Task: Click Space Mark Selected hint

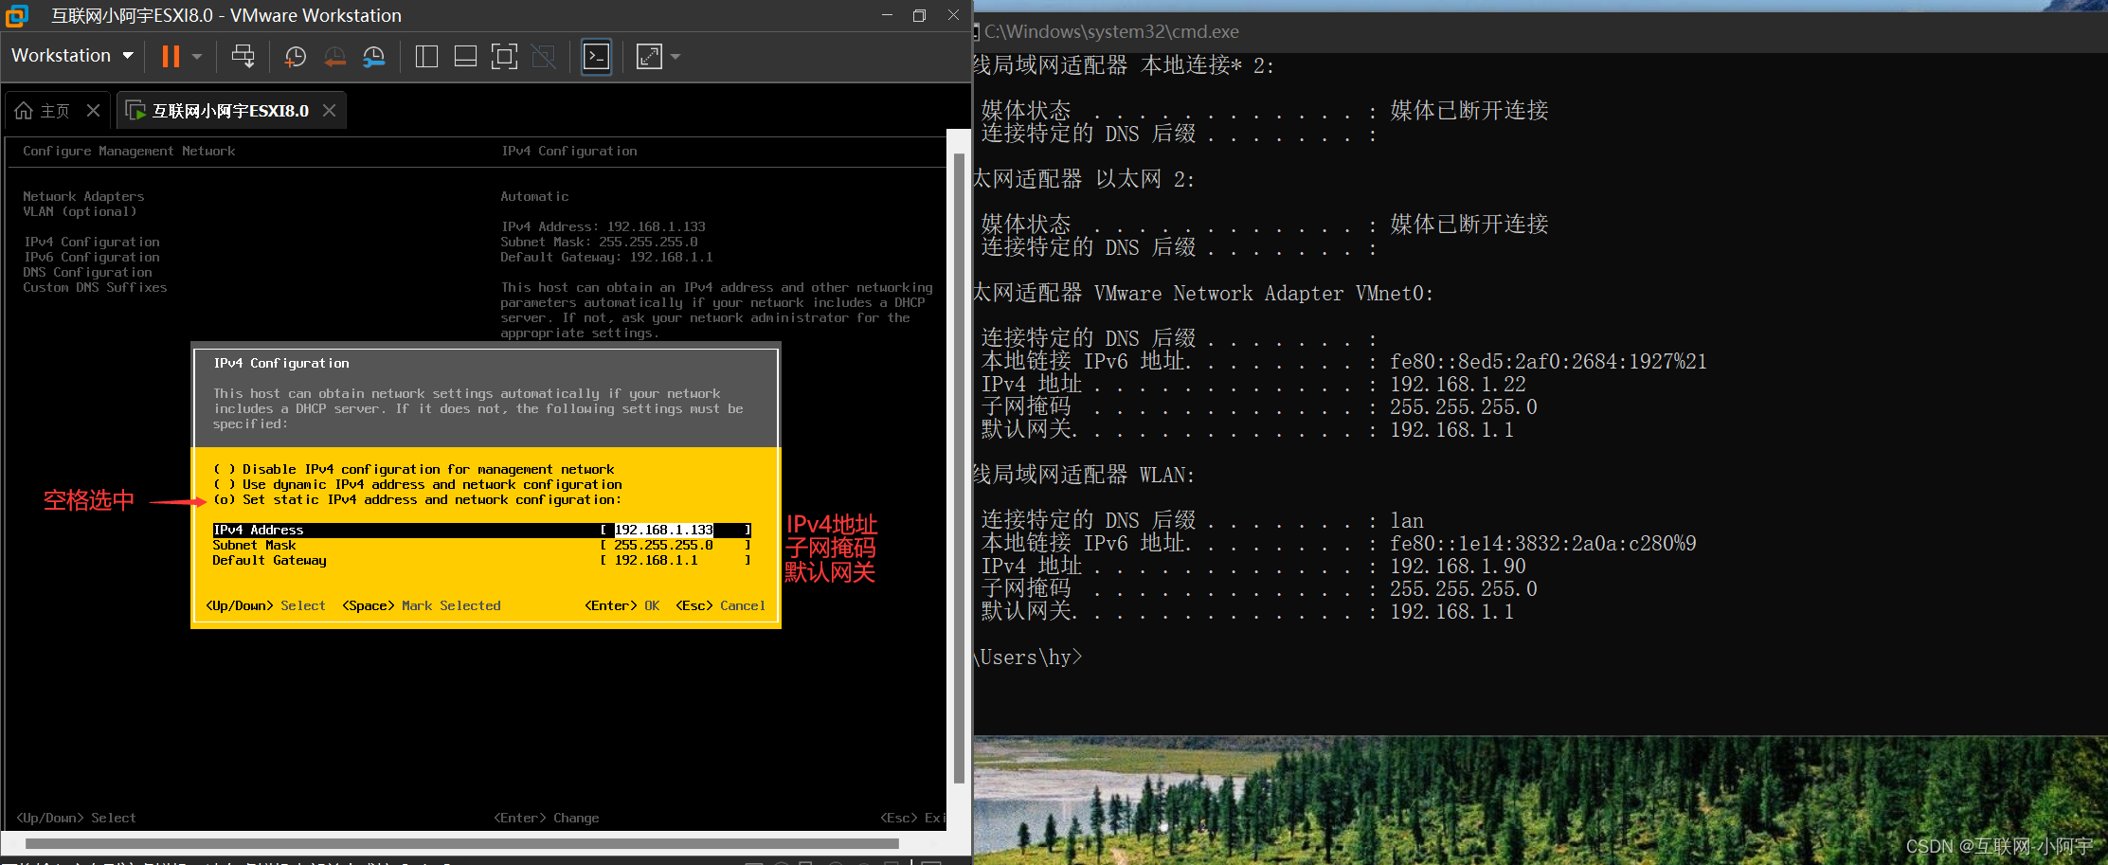Action: pos(422,605)
